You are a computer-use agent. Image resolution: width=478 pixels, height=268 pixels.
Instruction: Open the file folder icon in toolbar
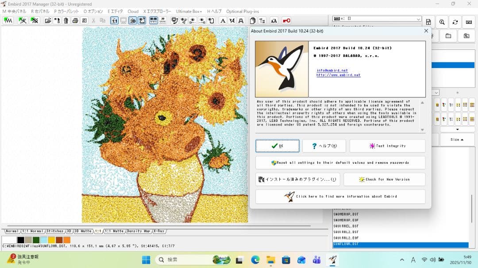click(48, 21)
